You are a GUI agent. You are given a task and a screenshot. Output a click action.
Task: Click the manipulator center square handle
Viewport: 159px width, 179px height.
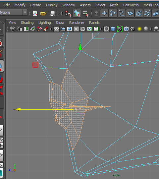[80, 110]
